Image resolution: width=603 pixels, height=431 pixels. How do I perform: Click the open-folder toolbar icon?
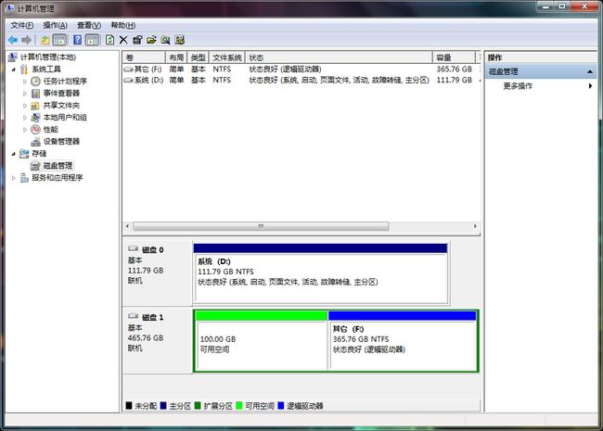coord(151,40)
